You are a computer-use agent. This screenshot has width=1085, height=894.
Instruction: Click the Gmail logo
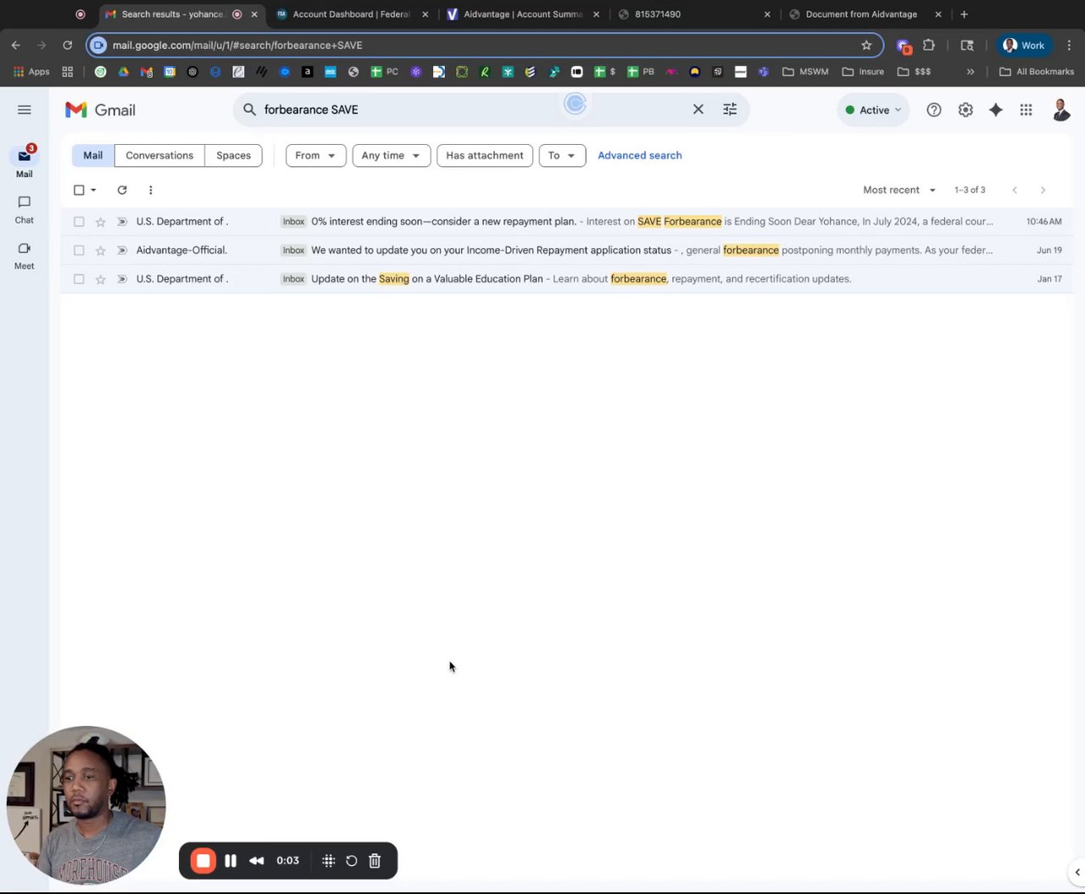(100, 109)
